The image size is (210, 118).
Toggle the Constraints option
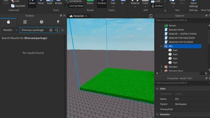click(x=73, y=1)
